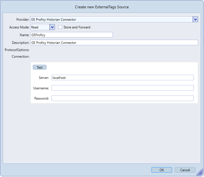Click the 'Server:' label text
Image resolution: width=204 pixels, height=177 pixels.
point(44,78)
